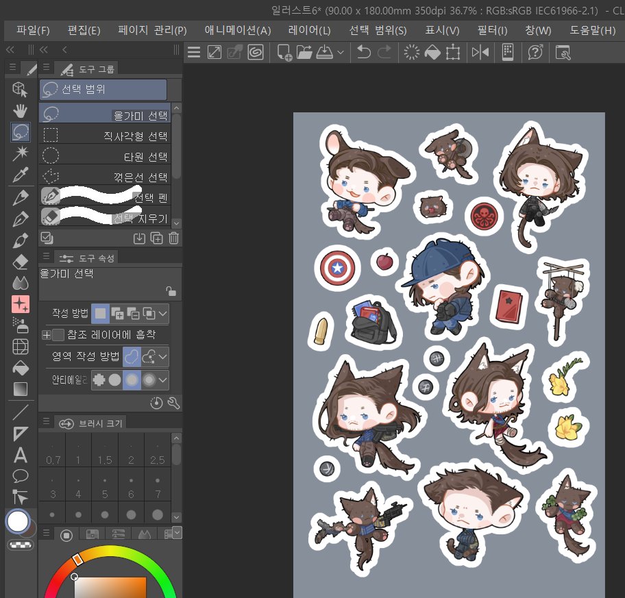
Task: Switch to 도구 속성 tab
Action: [x=87, y=258]
